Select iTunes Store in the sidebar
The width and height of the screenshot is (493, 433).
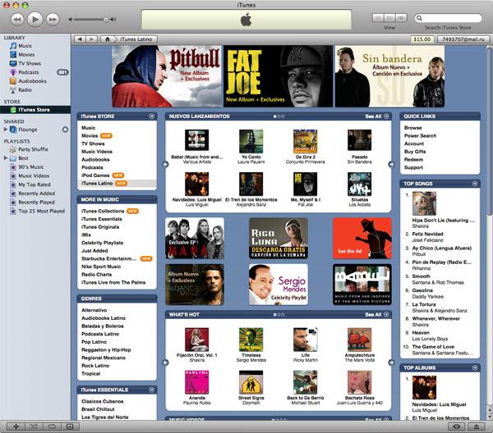click(35, 110)
